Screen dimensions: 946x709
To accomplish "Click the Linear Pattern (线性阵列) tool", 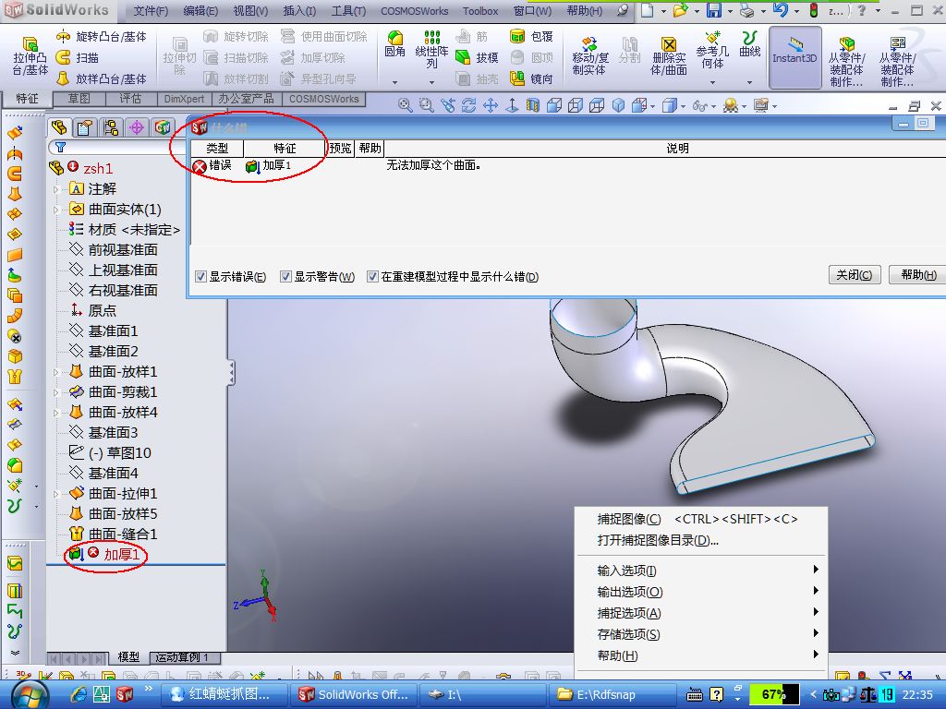I will [431, 50].
